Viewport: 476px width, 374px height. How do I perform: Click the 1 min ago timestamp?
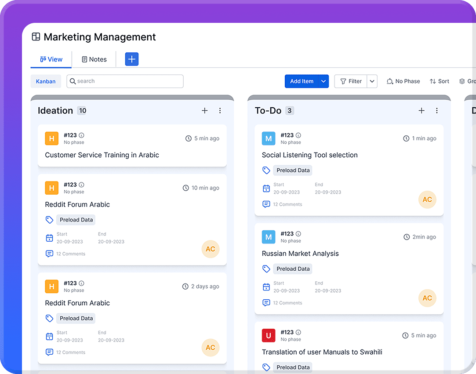click(x=424, y=138)
